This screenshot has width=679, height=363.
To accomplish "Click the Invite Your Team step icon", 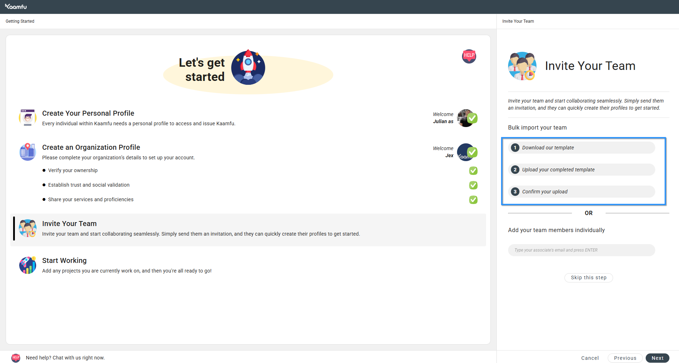I will click(28, 228).
